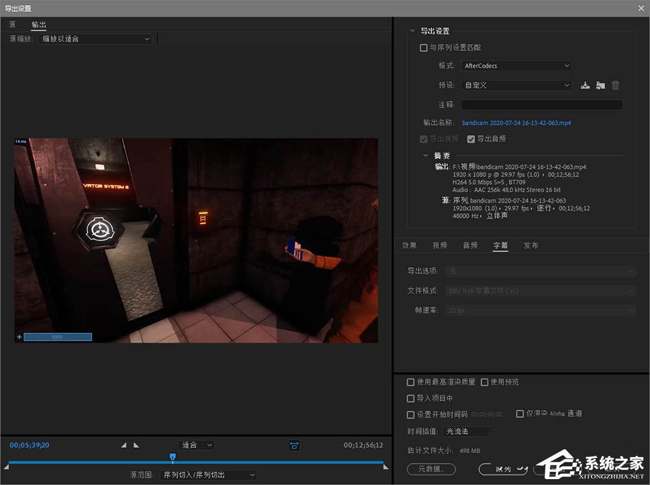Switch to the 源 tab
Screen dimensions: 650x485
tap(12, 25)
